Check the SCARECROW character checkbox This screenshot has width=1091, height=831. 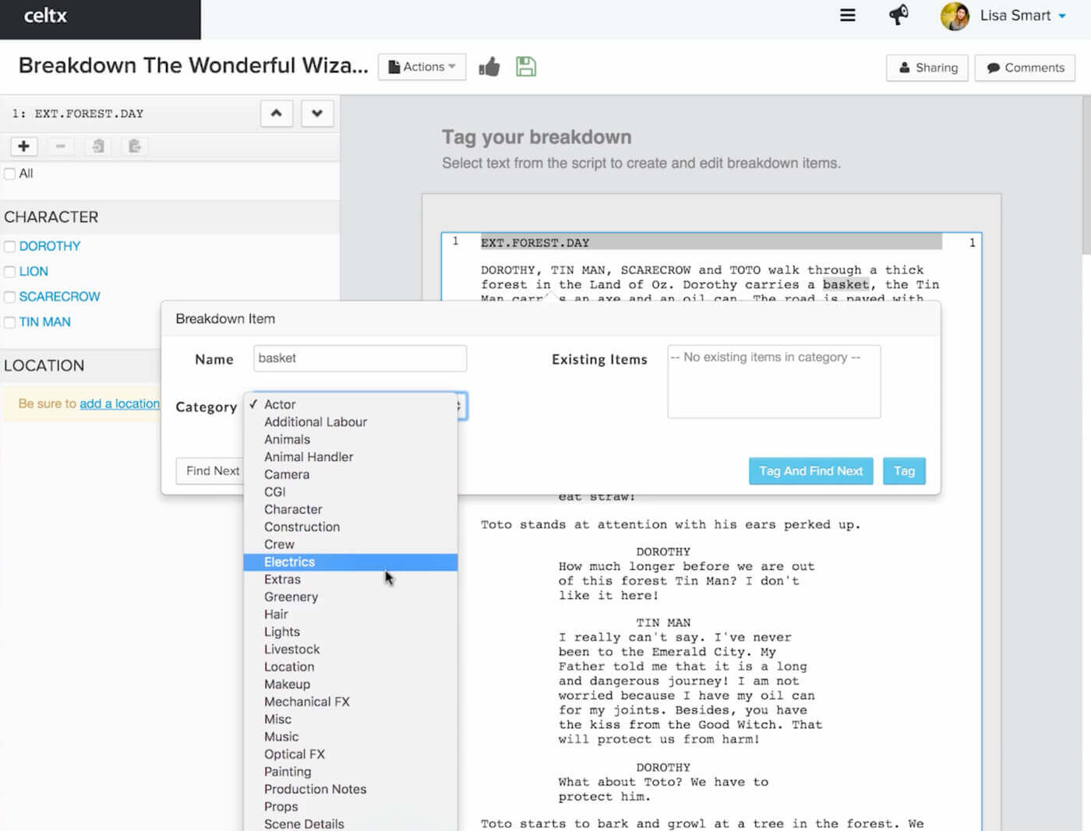click(x=9, y=297)
